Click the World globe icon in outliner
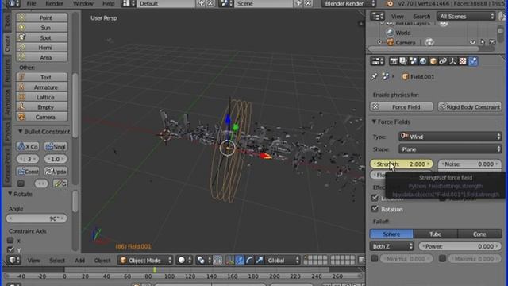The width and height of the screenshot is (508, 286). click(x=390, y=33)
